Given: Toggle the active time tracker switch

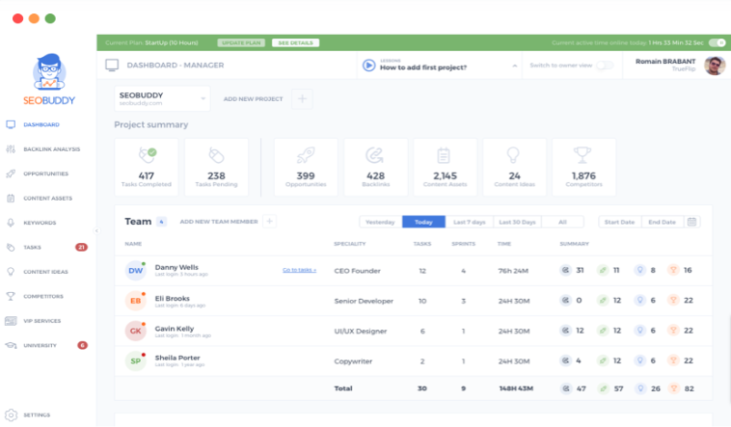Looking at the screenshot, I should [717, 42].
